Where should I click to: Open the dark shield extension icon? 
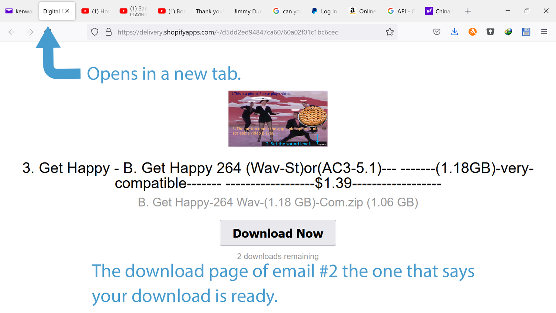[x=490, y=32]
